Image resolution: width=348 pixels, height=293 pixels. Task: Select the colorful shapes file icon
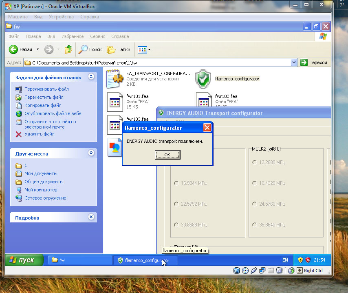pos(115,147)
